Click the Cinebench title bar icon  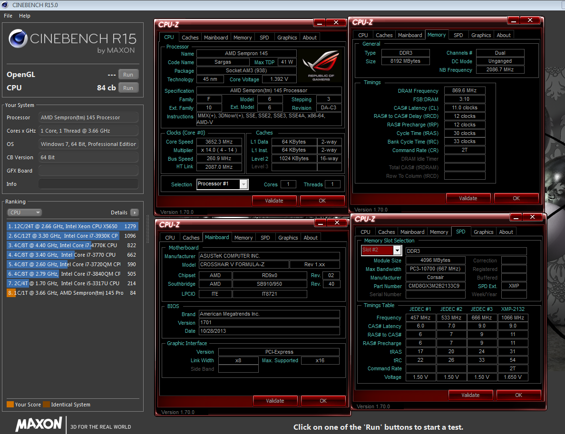tap(5, 5)
